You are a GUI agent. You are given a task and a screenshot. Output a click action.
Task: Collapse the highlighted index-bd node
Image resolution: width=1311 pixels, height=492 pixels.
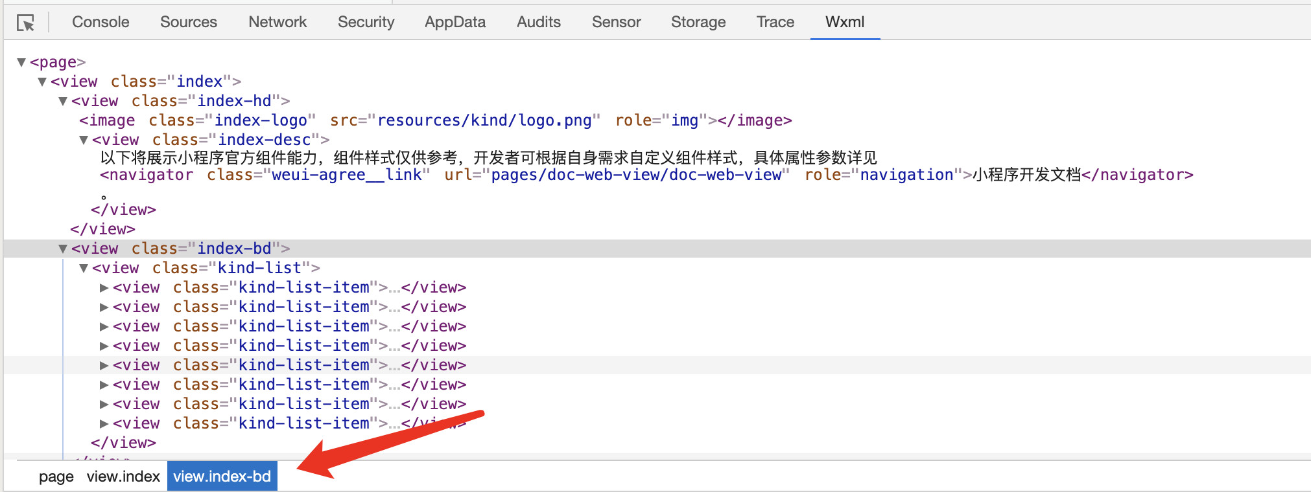(x=63, y=249)
